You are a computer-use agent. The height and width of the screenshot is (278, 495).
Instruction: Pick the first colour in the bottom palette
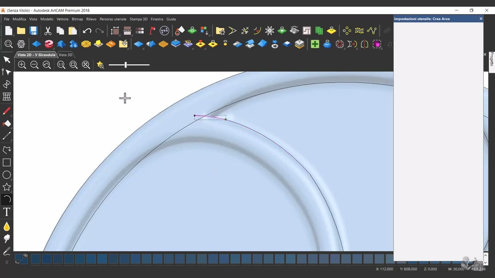tap(36, 259)
